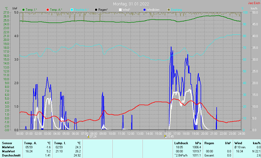Click the Empfang legend label
Screen dimensions: 261x158
pos(176,10)
